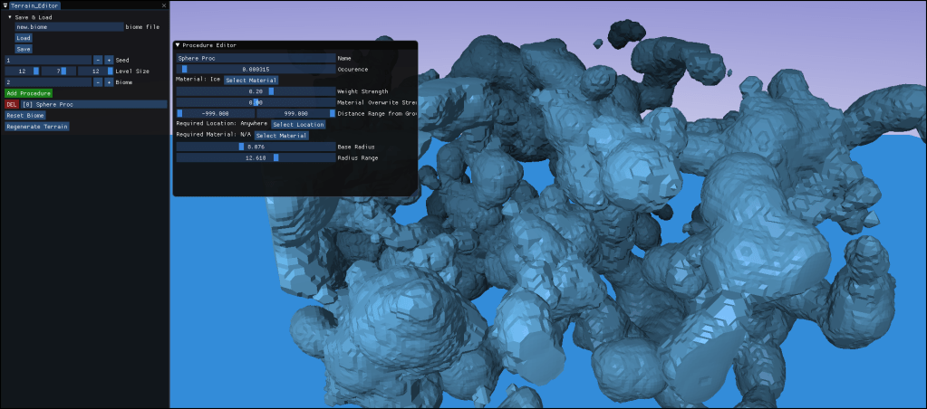This screenshot has width=927, height=409.
Task: Click the green Add Procedure button
Action: (x=28, y=93)
